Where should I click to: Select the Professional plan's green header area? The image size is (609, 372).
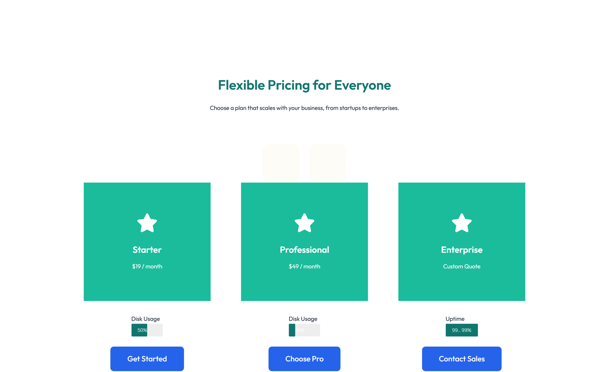(x=304, y=202)
